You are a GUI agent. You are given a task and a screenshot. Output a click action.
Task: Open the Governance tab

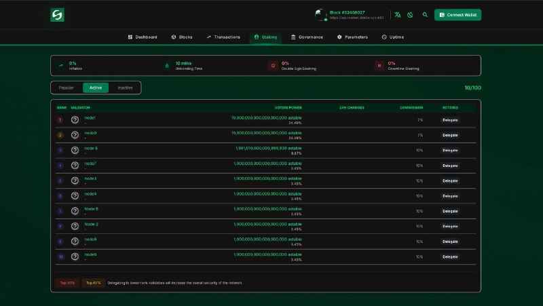point(307,37)
